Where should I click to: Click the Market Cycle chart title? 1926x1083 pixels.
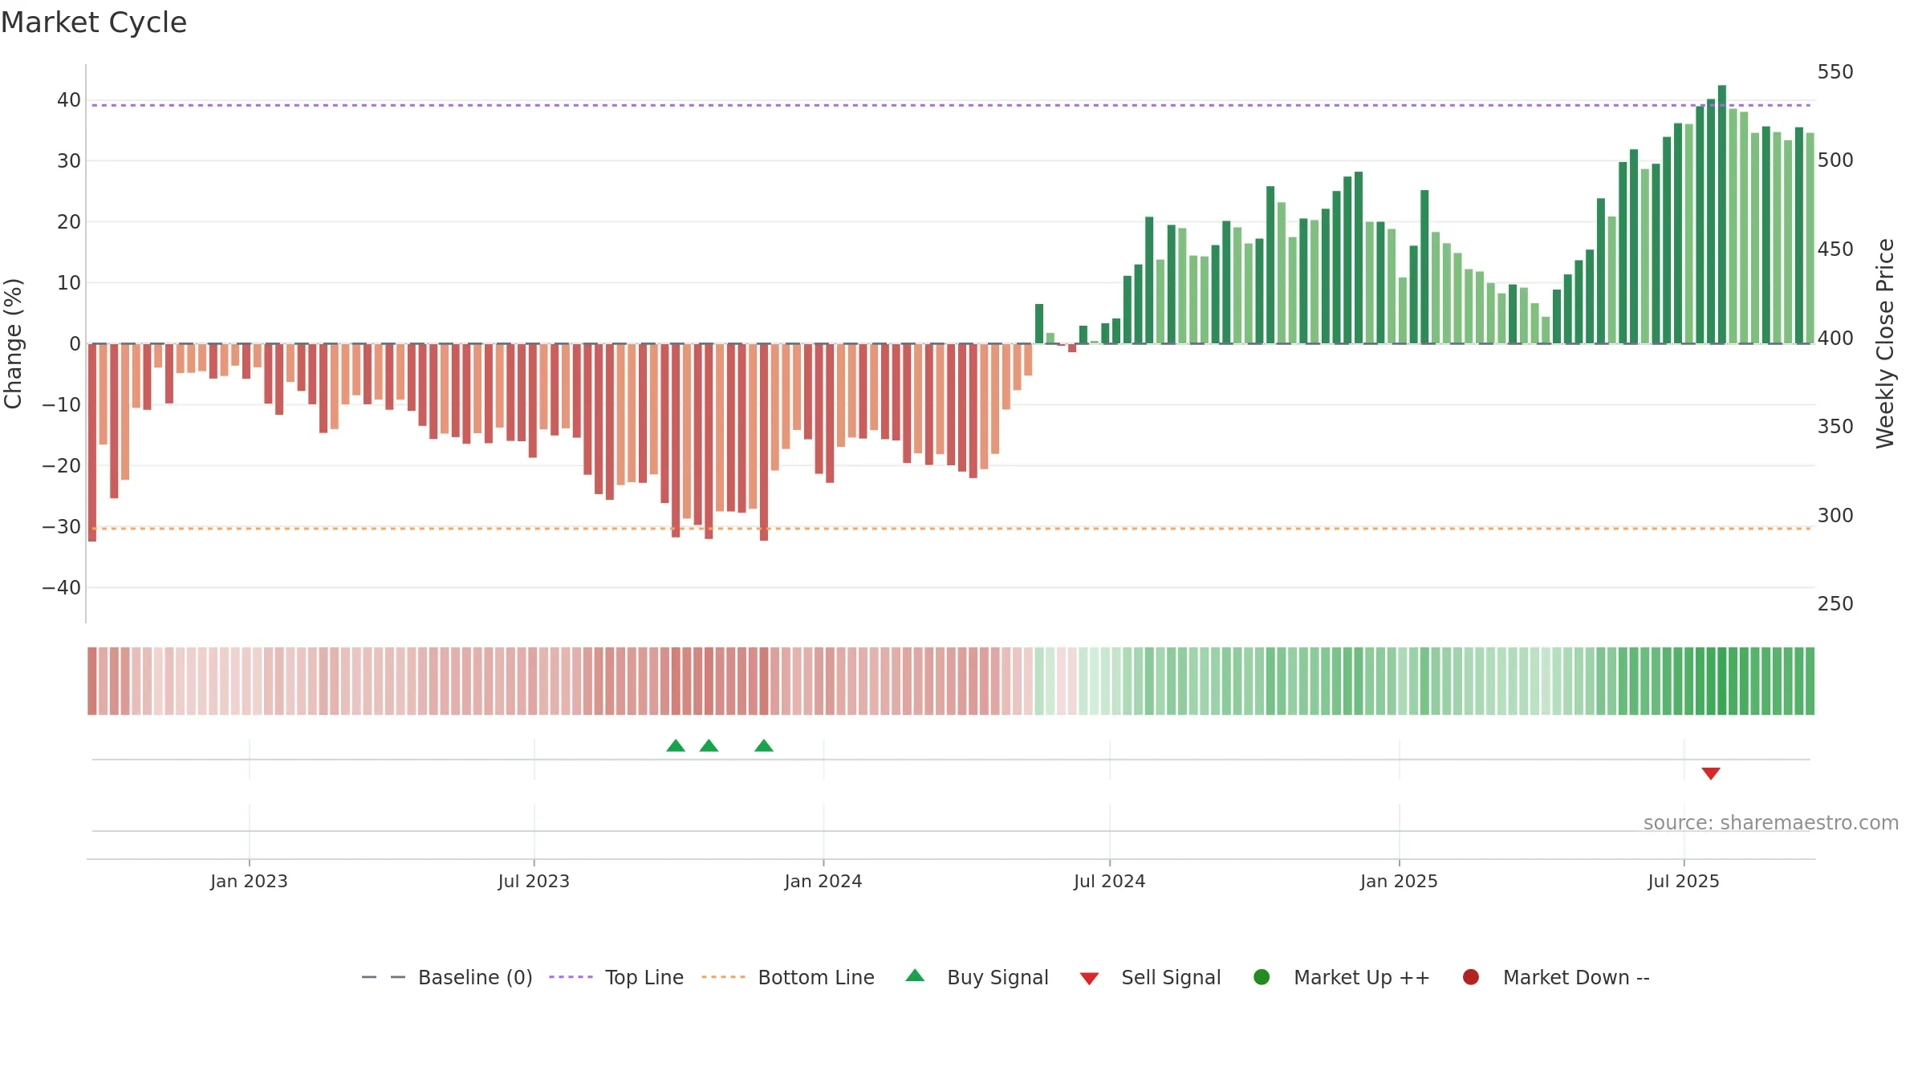(94, 22)
